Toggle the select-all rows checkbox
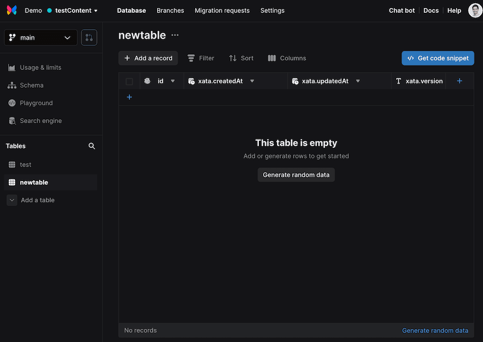Screen dimensions: 483x342 click(129, 81)
